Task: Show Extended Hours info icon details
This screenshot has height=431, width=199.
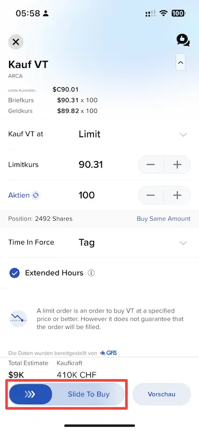Action: pyautogui.click(x=91, y=273)
